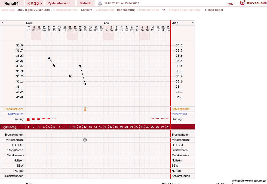Collapse chart with the < arrow beside 2017
Viewport: 267px width, 184px height.
[x=193, y=23]
